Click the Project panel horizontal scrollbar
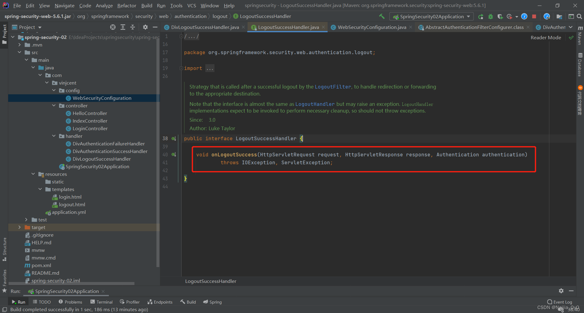 point(71,283)
